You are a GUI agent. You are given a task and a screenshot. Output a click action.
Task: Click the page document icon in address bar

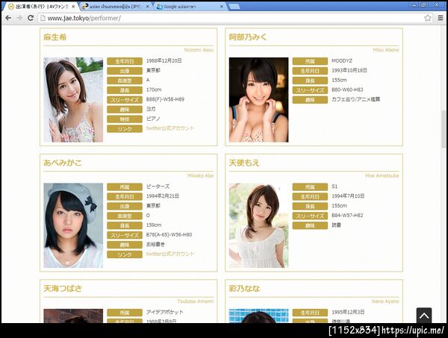click(43, 18)
